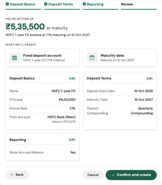162x185 pixels.
Task: Edit the Deposit Terms section
Action: pyautogui.click(x=150, y=78)
